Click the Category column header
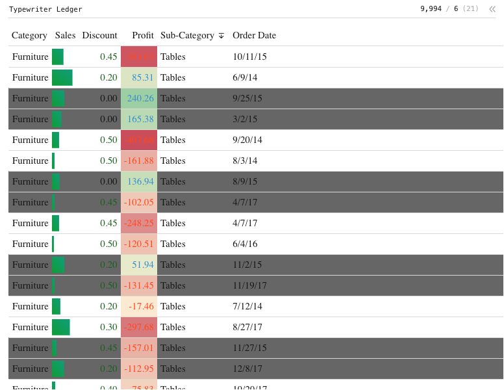504x390 pixels. coord(29,35)
